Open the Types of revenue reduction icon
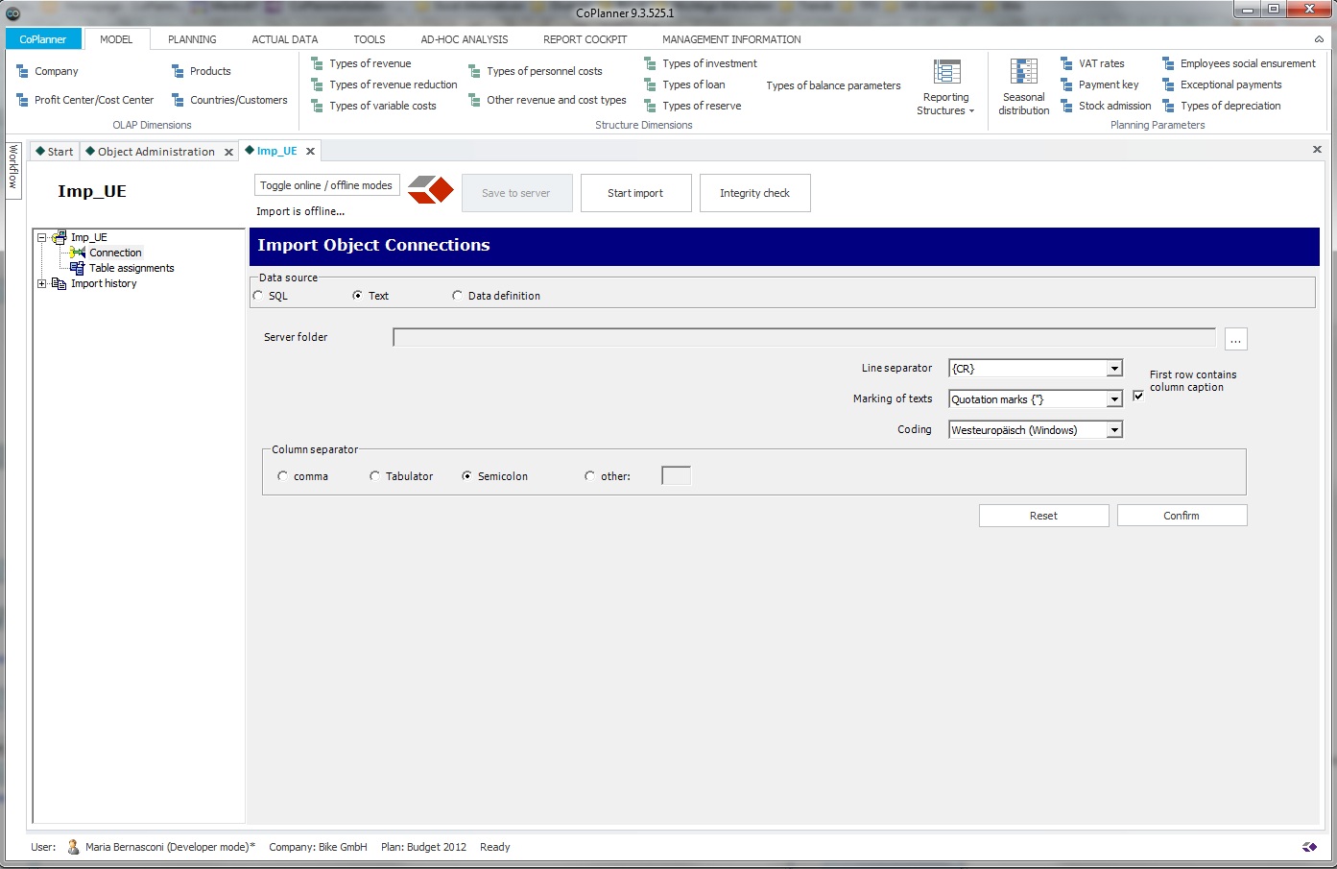 [x=317, y=84]
